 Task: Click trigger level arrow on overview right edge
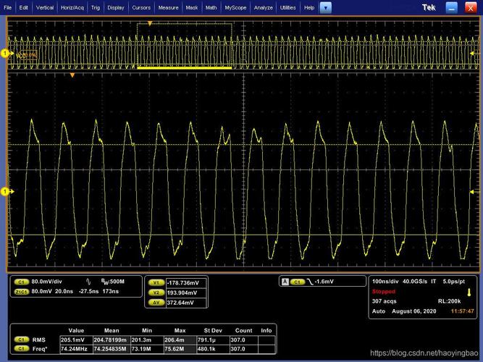[474, 54]
